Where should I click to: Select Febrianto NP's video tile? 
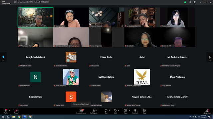pyautogui.click(x=177, y=37)
